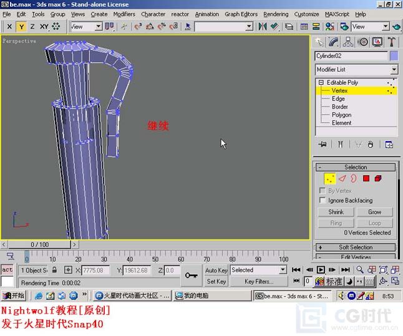The height and width of the screenshot is (336, 403).
Task: Toggle the selection lock icon
Action: click(54, 270)
